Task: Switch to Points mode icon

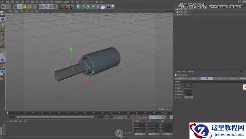Action: [2, 34]
